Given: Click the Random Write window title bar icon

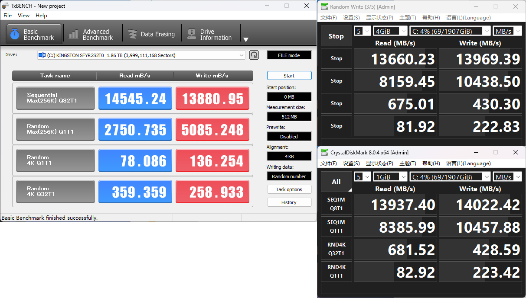Looking at the screenshot, I should pos(324,6).
